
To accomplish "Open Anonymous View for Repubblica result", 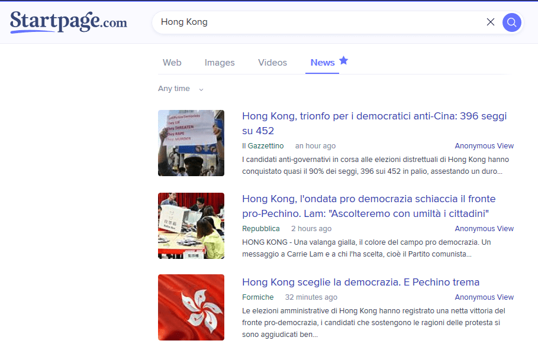I will tap(484, 229).
